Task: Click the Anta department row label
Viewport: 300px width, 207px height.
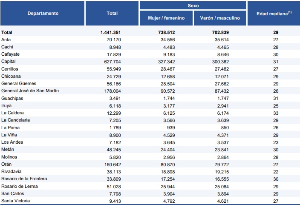Action: tap(6, 40)
